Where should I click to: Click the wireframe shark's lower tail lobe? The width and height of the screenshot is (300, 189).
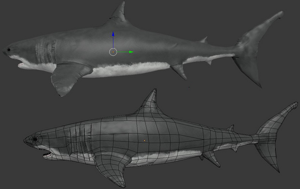(268, 157)
